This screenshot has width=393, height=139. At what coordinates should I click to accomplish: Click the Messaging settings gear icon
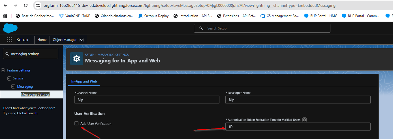[x=76, y=58]
